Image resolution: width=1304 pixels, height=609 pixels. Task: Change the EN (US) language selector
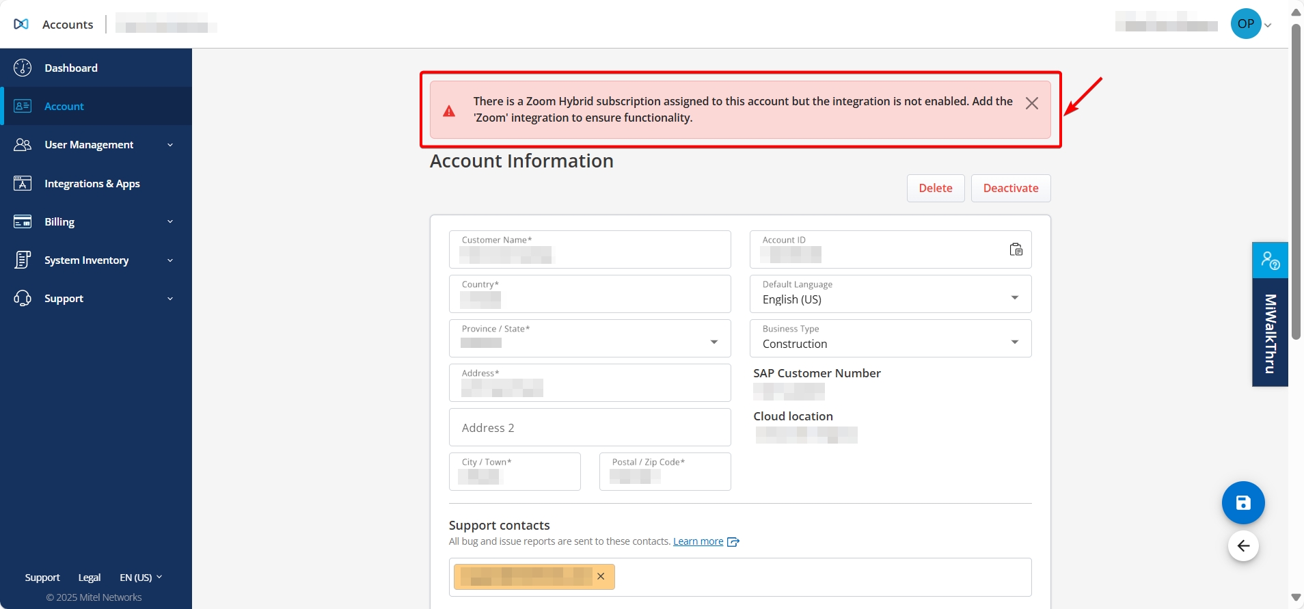point(141,578)
